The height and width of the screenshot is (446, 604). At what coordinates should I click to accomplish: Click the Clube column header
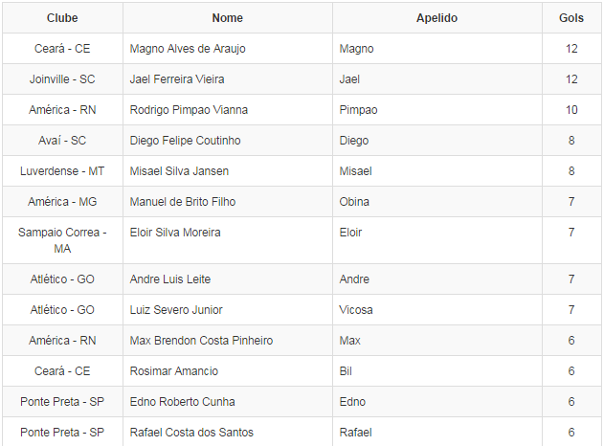tap(62, 18)
